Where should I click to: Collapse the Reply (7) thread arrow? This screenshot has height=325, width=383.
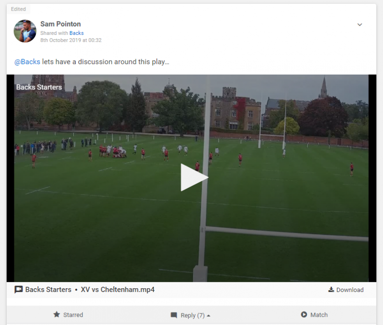pos(208,315)
